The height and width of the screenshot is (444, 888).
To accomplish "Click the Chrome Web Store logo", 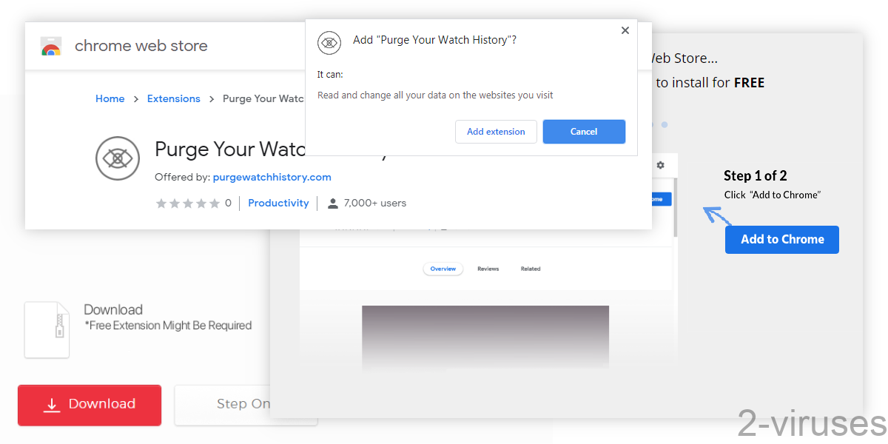I will [51, 45].
